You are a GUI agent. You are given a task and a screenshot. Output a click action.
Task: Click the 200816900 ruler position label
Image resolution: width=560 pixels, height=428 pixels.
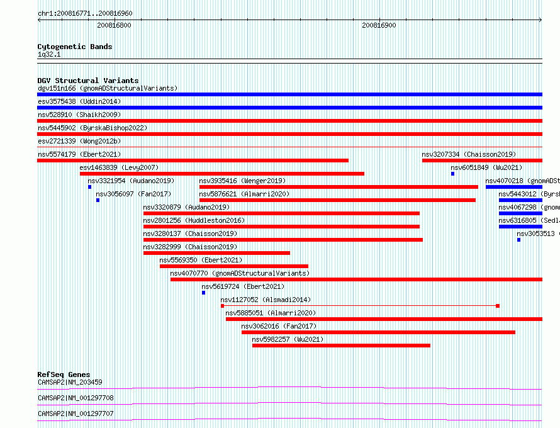pos(379,25)
